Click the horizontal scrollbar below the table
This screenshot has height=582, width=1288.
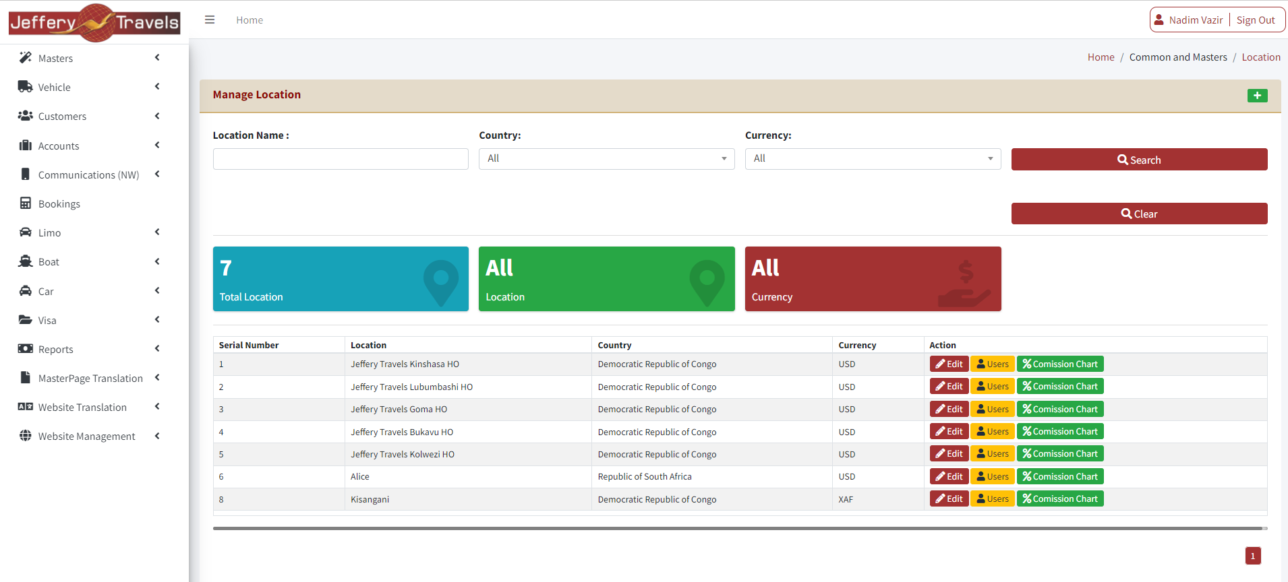(737, 529)
